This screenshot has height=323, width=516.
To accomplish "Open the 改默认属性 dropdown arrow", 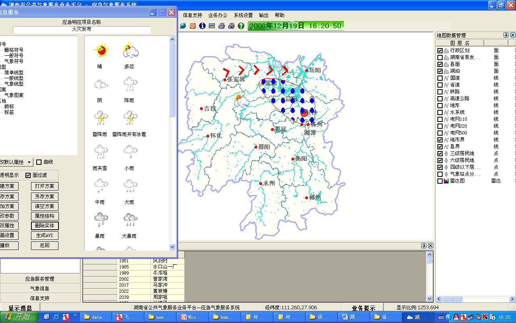I will pos(29,162).
